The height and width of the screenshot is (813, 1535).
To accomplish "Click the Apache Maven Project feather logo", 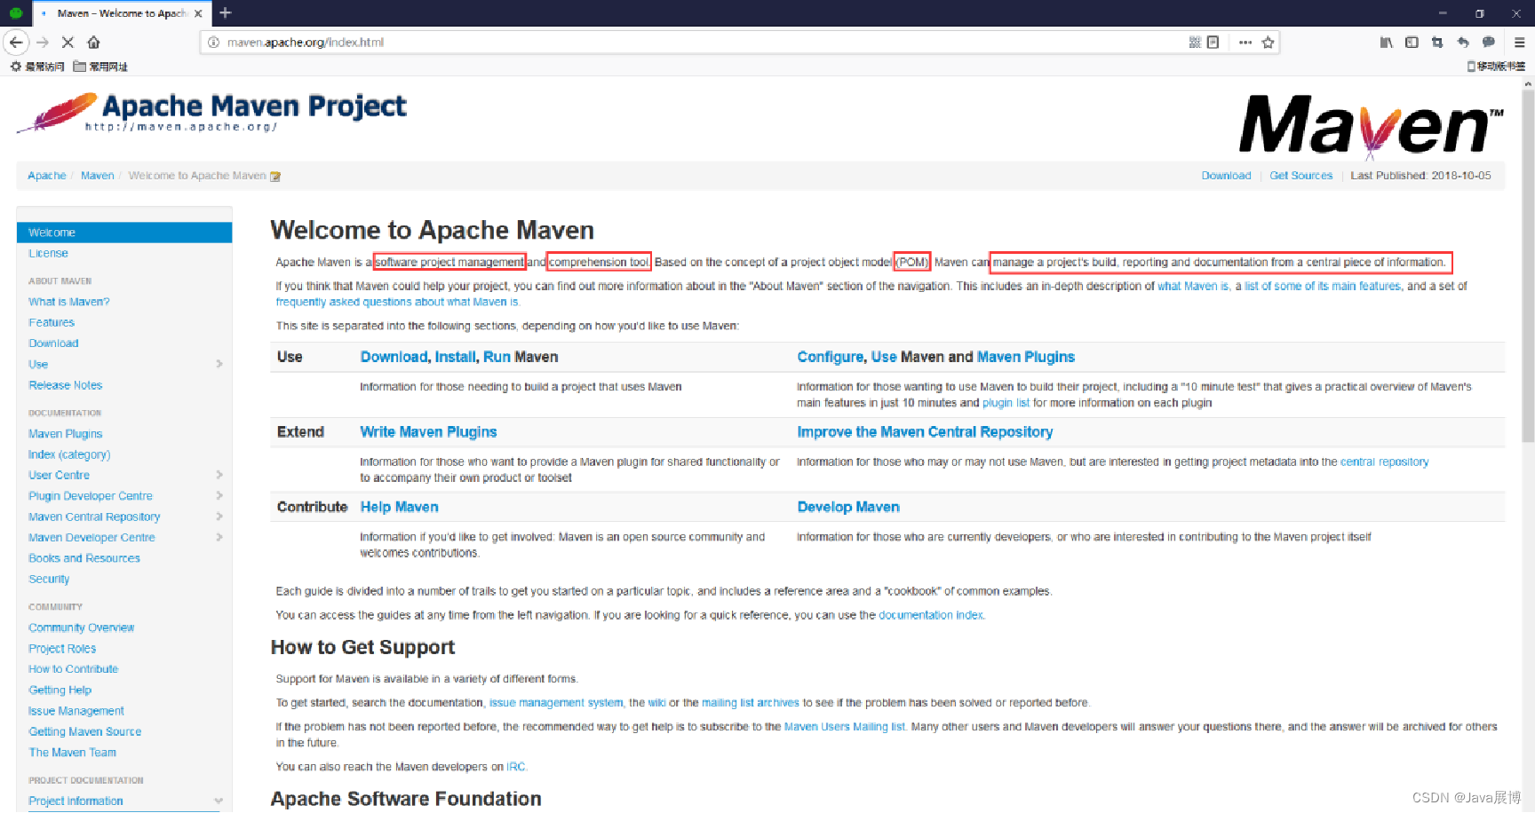I will tap(211, 113).
